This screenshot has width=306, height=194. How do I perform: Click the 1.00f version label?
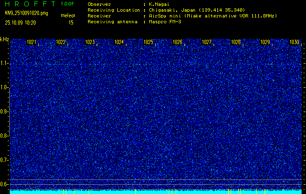67,3
